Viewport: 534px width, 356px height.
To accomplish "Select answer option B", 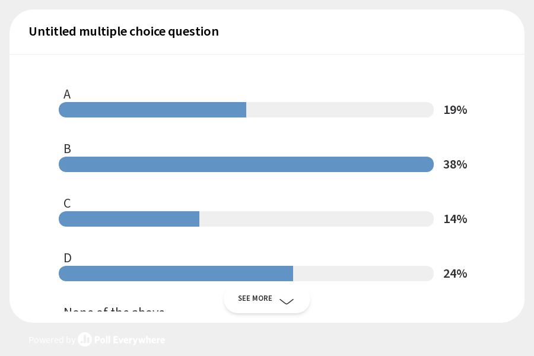I will coord(67,148).
